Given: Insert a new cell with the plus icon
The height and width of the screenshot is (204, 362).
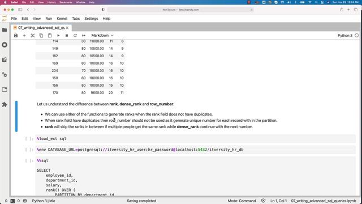Looking at the screenshot, I should [24, 36].
